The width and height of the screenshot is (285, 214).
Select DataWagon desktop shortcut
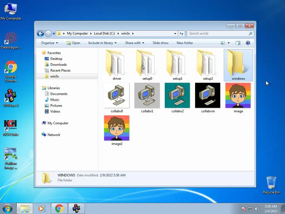pyautogui.click(x=11, y=40)
